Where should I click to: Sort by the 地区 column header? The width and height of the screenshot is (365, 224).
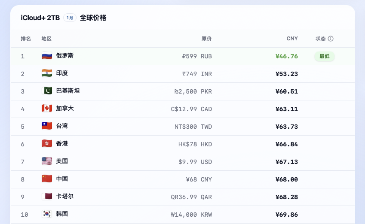click(46, 39)
